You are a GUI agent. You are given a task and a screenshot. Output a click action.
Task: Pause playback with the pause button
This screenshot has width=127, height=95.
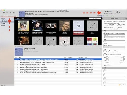[7, 13]
